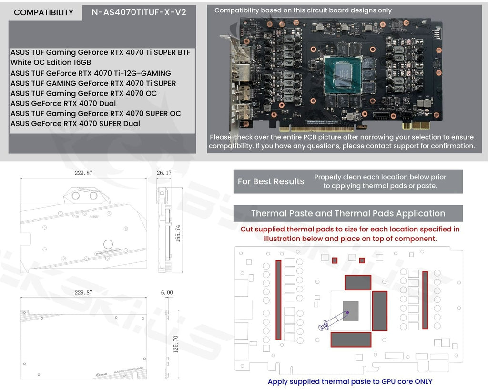
Task: Select the N-AS4070TITUF-X-V2 model label
Action: click(139, 12)
